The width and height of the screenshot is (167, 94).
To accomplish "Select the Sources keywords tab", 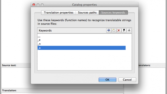I will click(x=113, y=13).
